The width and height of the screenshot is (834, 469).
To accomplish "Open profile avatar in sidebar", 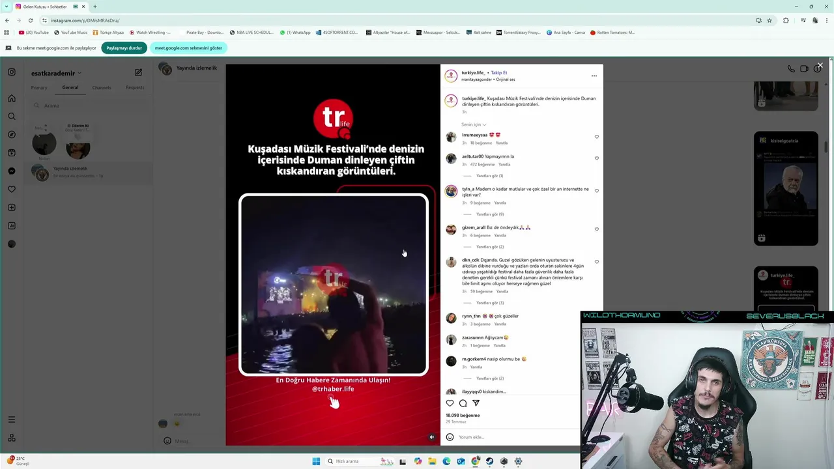I will (12, 244).
